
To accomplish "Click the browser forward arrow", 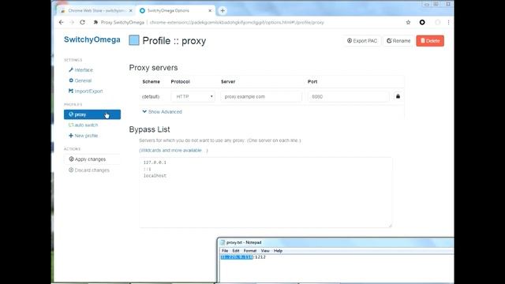I will coord(72,22).
